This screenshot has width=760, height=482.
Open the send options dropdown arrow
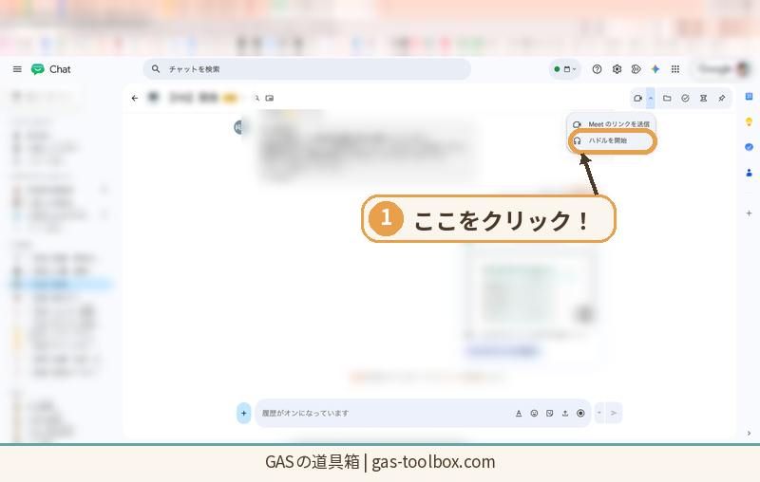(x=599, y=413)
